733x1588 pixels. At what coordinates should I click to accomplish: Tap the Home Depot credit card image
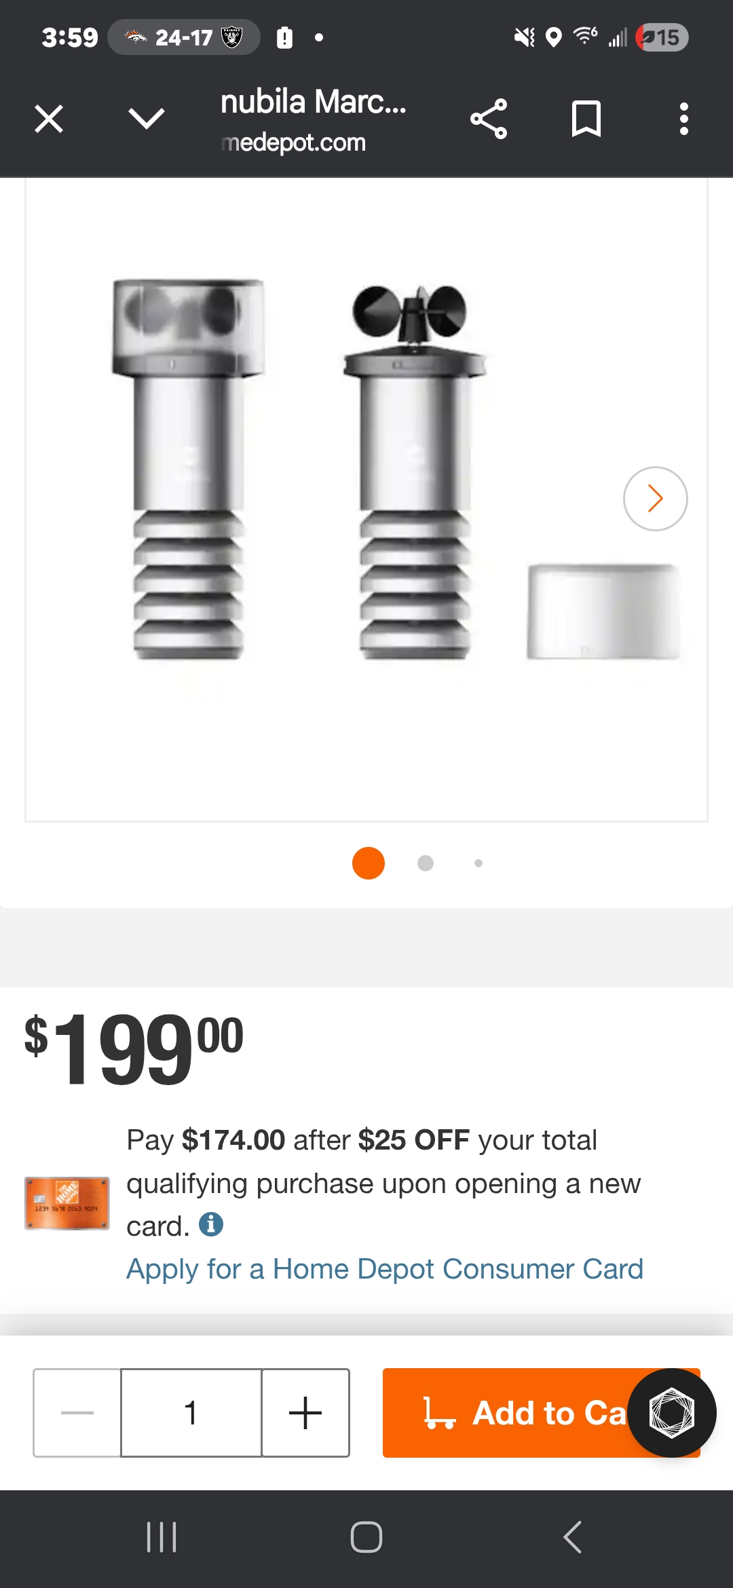(67, 1203)
